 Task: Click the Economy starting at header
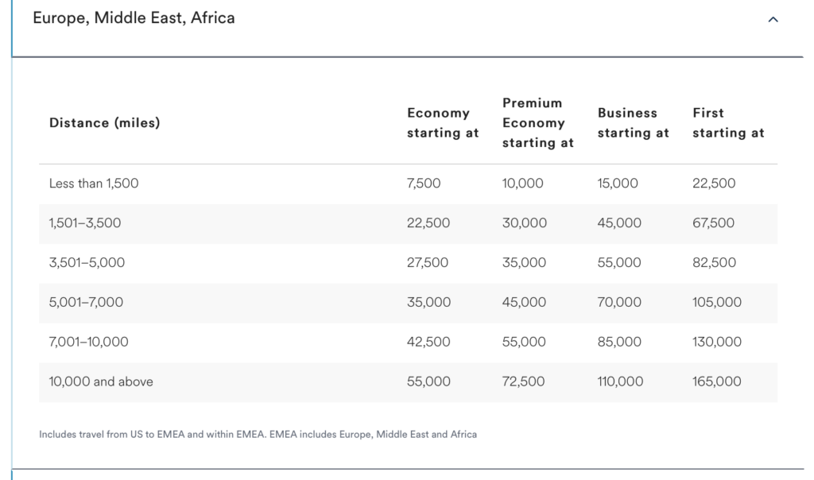(x=443, y=123)
